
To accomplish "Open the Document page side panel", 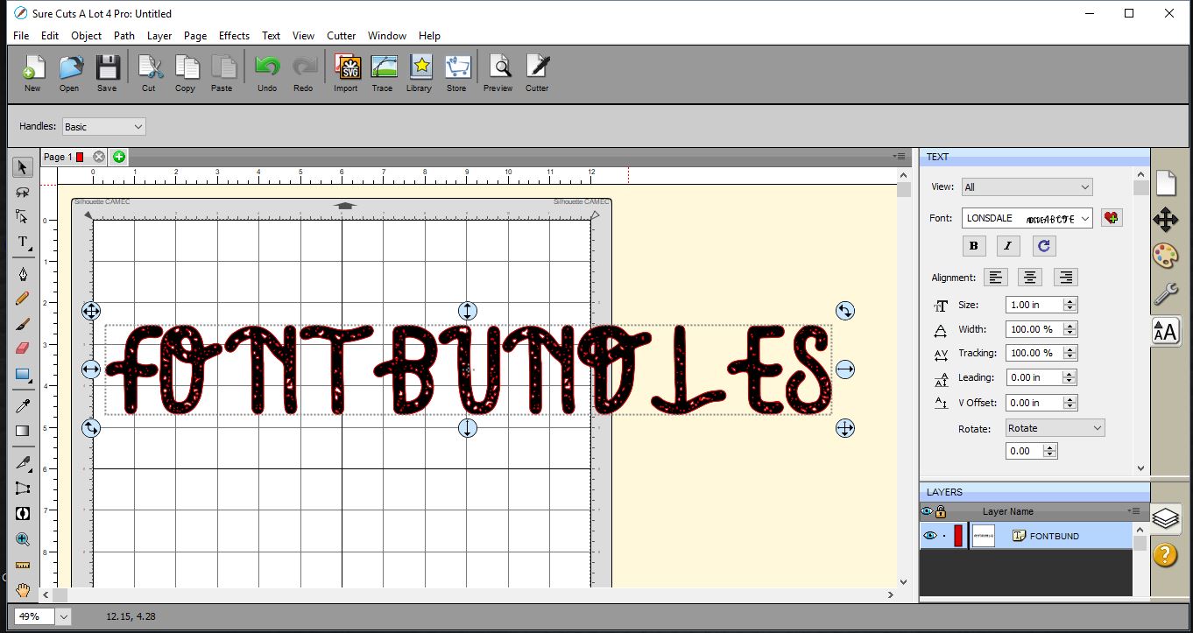I will (1165, 183).
